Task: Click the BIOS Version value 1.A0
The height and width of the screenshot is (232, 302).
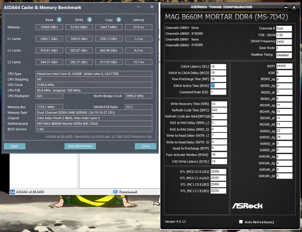Action: tap(94, 129)
